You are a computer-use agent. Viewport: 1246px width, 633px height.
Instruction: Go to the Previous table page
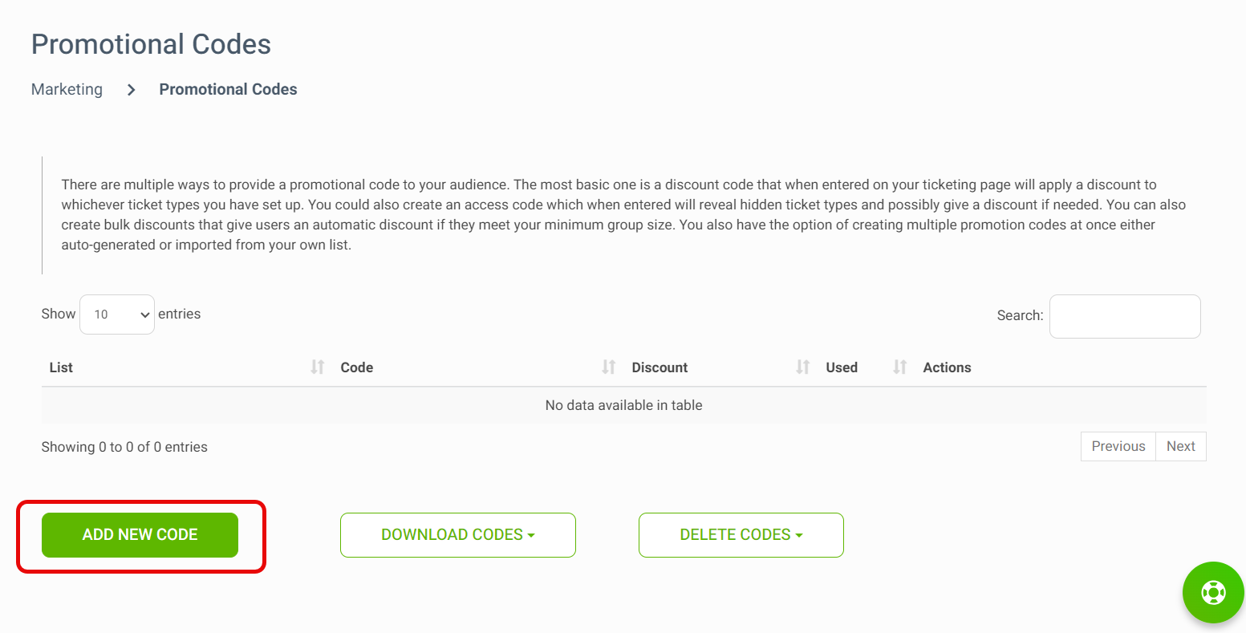pos(1118,447)
